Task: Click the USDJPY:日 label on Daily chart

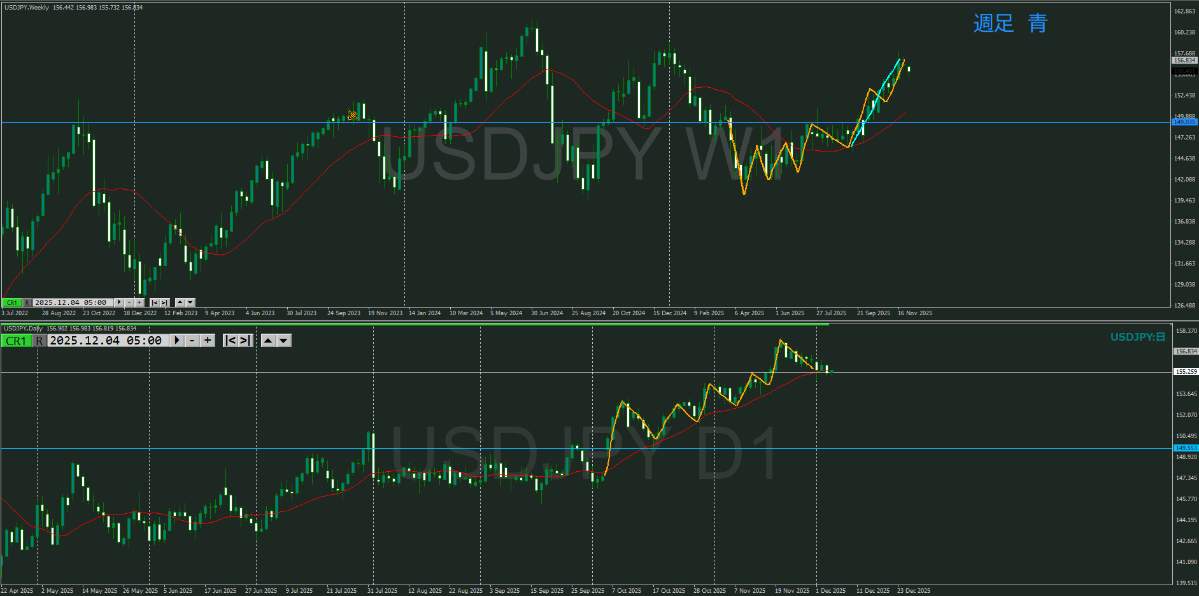Action: (1137, 337)
